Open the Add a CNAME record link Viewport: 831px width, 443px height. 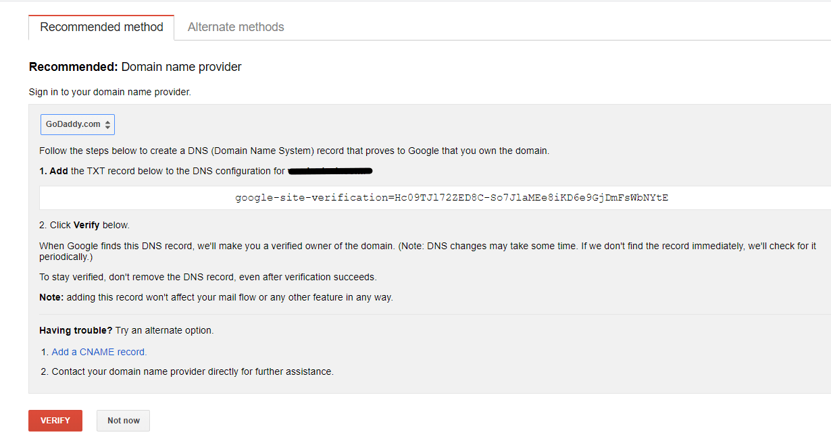tap(99, 352)
